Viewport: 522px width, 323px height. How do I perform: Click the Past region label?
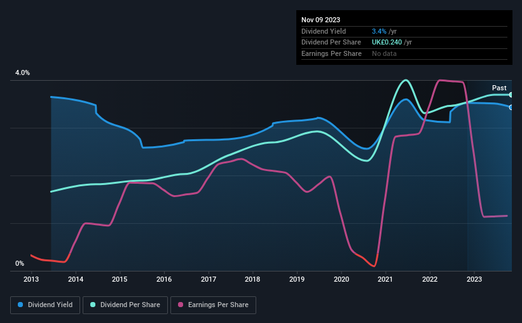click(x=499, y=88)
